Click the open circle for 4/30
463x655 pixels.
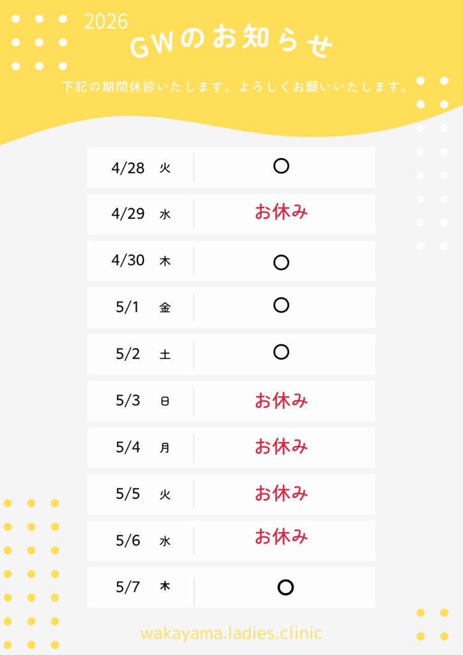pos(281,262)
